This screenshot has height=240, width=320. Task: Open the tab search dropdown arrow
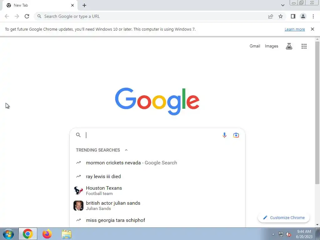point(283,5)
